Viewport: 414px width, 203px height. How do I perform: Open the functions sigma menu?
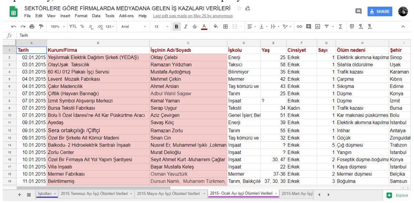(x=340, y=26)
